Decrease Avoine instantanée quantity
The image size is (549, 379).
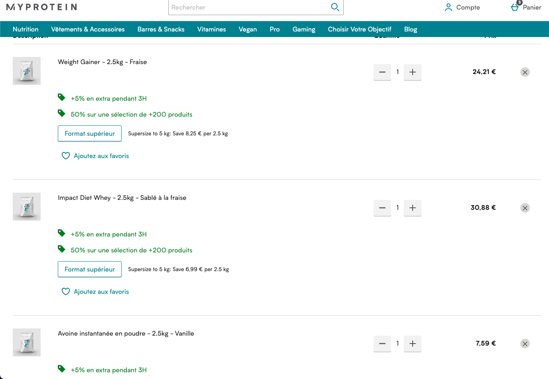[x=382, y=344]
